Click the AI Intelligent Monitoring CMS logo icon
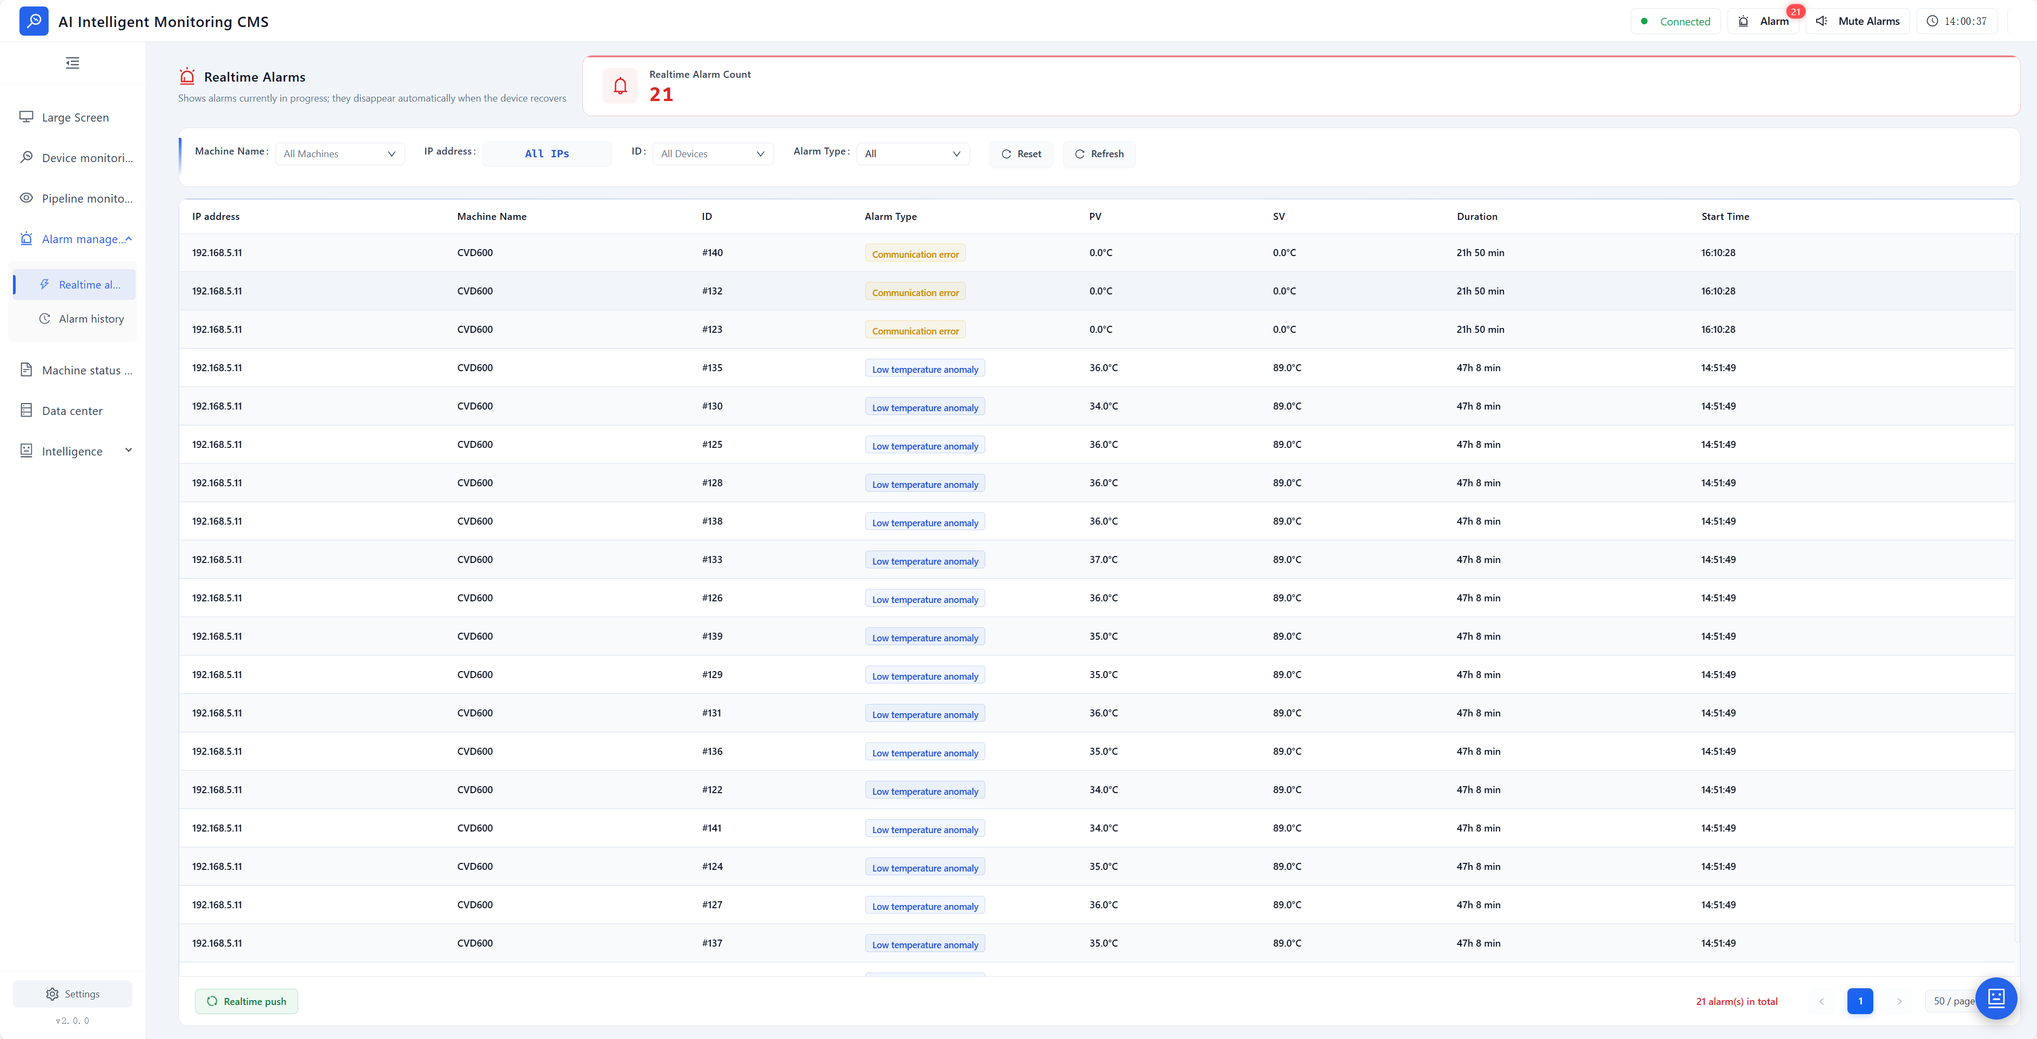 tap(34, 22)
